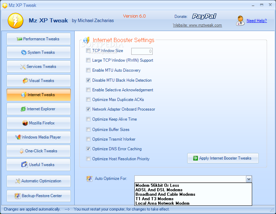The width and height of the screenshot is (276, 214).
Task: Select Modem 56kbit Or Less option
Action: click(x=193, y=185)
